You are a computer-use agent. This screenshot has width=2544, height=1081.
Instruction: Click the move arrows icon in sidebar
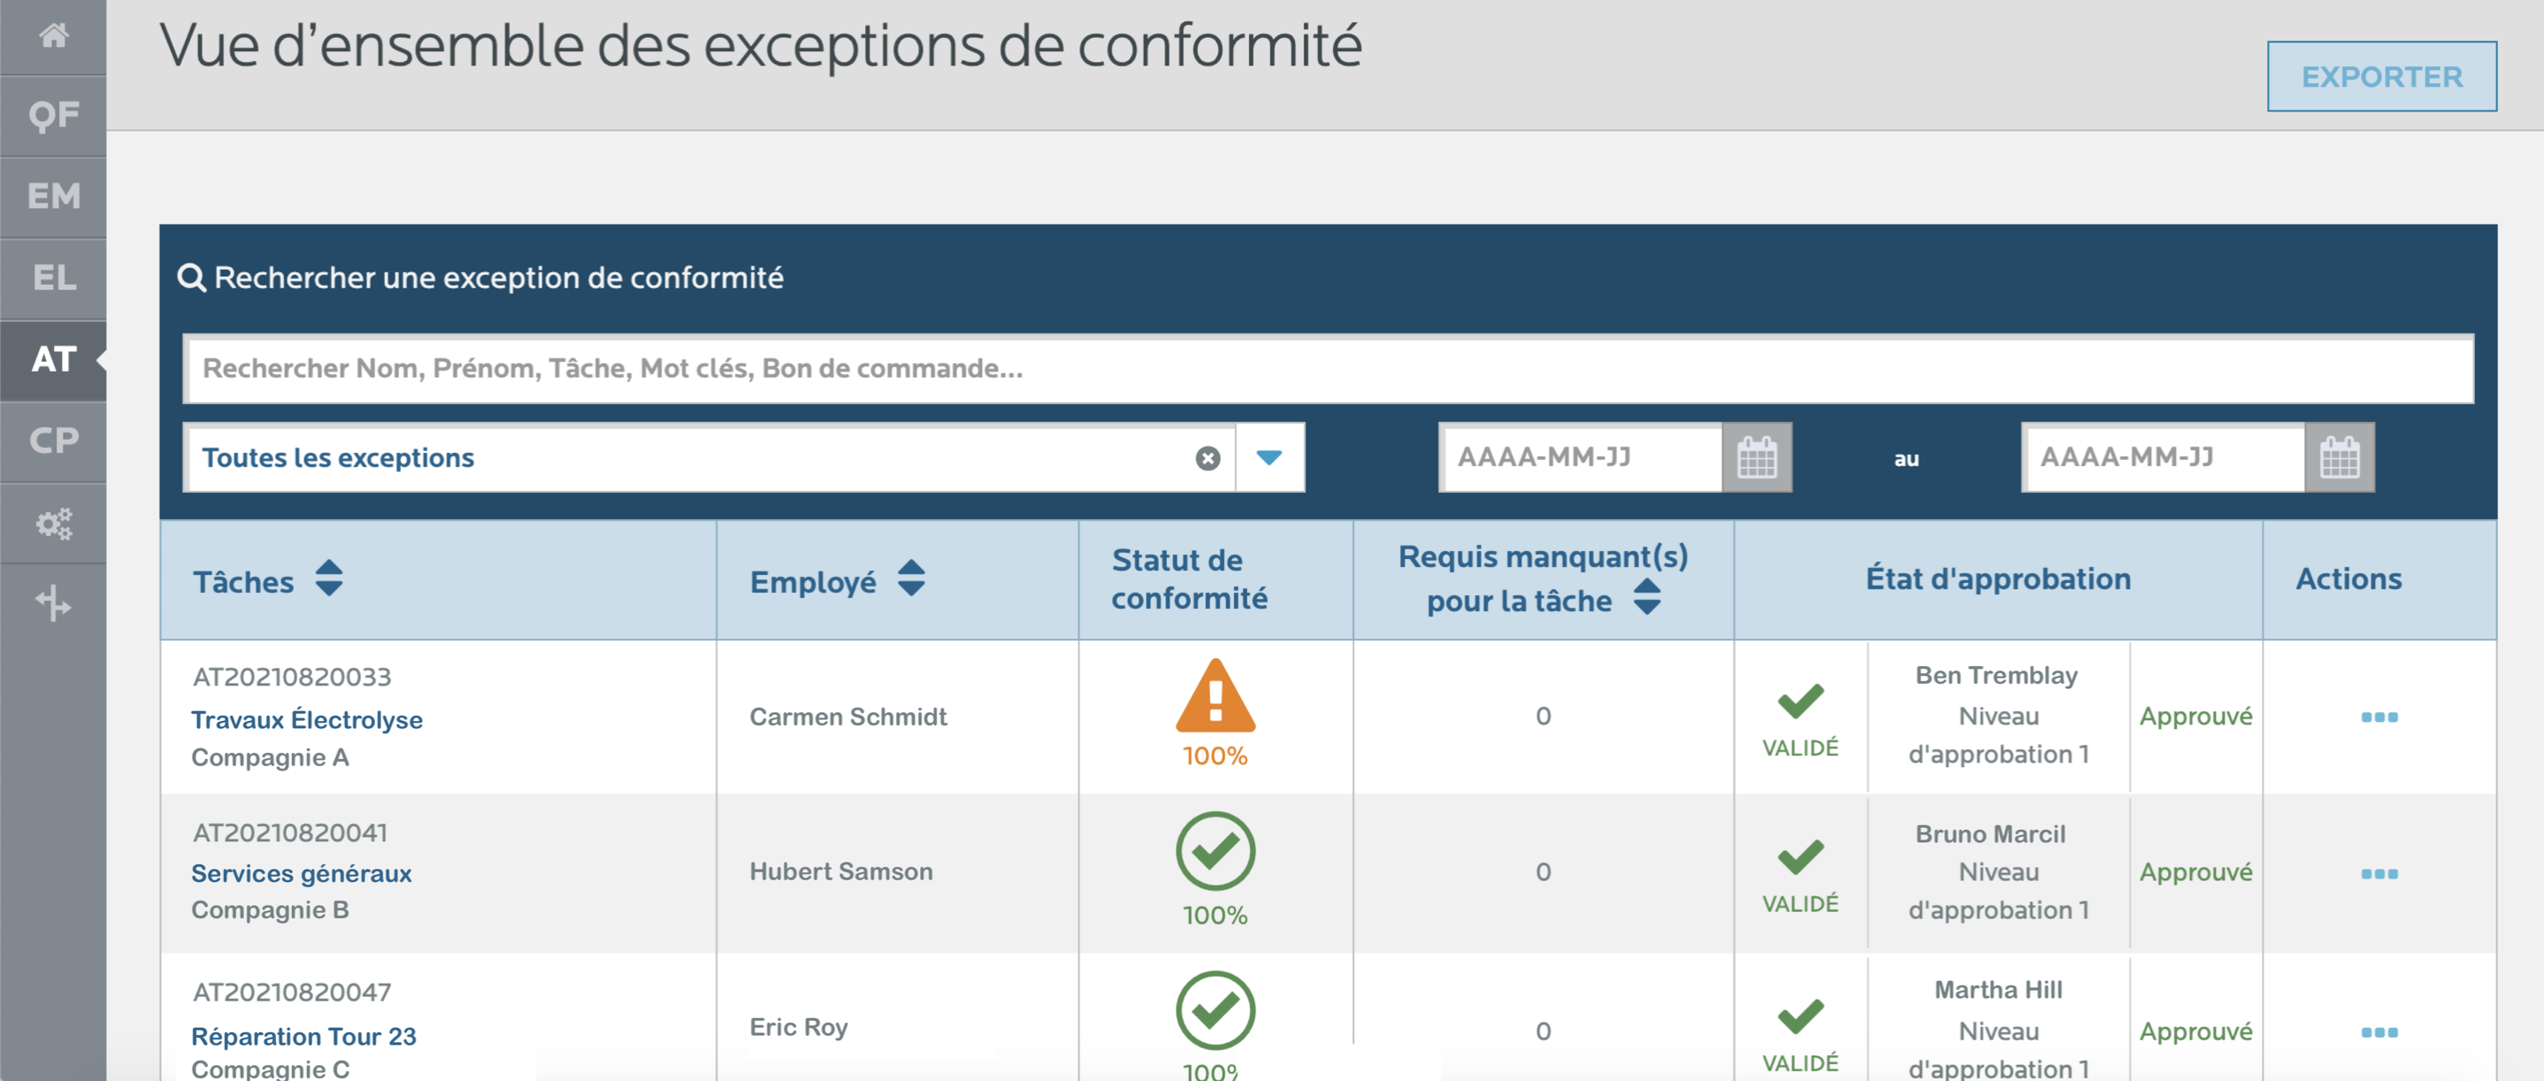coord(53,603)
